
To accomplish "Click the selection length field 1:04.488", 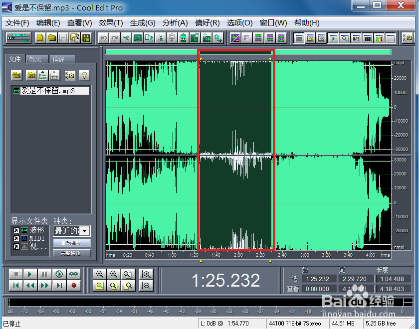I will (x=394, y=279).
